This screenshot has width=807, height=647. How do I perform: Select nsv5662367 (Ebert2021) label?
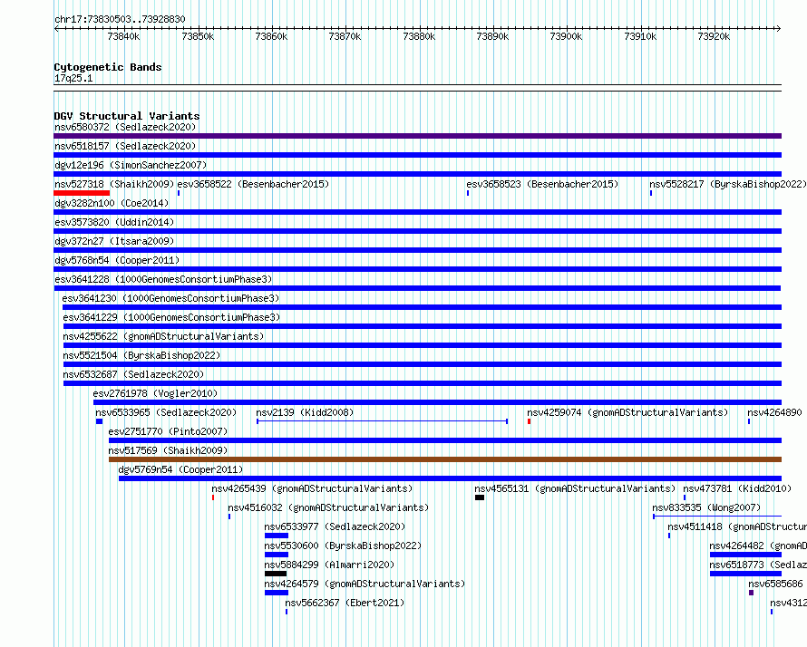(x=345, y=603)
